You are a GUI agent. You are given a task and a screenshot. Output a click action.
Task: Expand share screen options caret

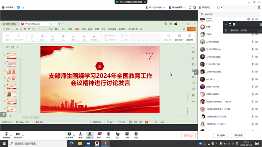click(x=74, y=135)
